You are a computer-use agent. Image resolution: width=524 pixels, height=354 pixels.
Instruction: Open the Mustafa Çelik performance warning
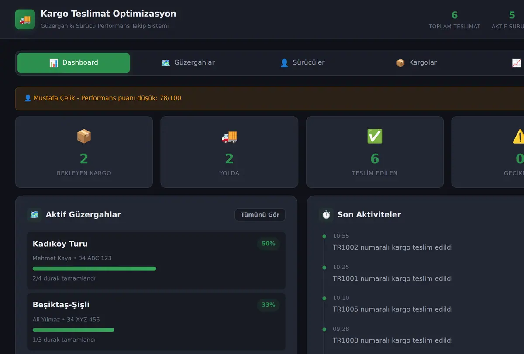269,98
